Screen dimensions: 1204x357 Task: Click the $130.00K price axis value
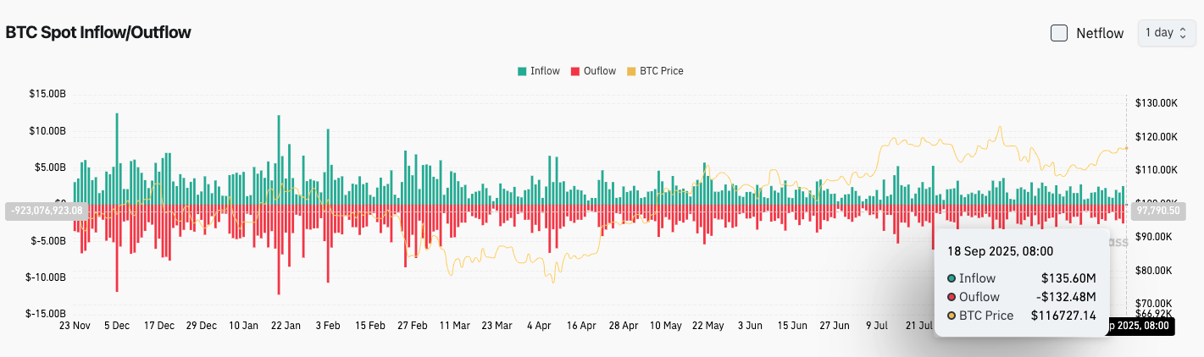coord(1157,103)
